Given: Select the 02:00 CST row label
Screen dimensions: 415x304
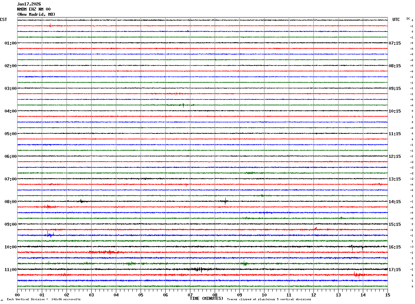Looking at the screenshot, I should [x=11, y=66].
